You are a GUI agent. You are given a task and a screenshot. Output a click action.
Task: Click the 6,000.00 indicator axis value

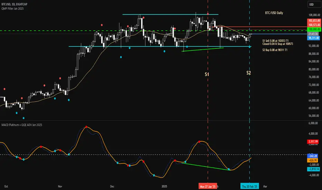(313, 123)
